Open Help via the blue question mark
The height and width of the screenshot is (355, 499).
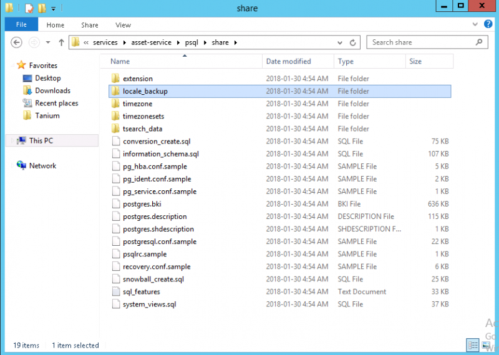488,24
